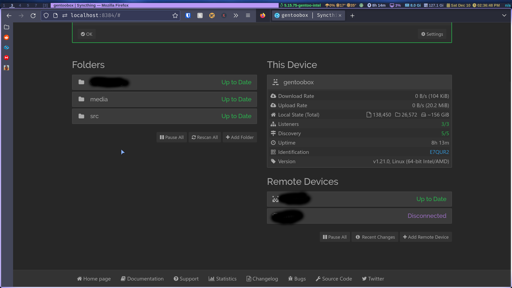Click the tracking protection shield icon
The image size is (512, 288).
(46, 15)
